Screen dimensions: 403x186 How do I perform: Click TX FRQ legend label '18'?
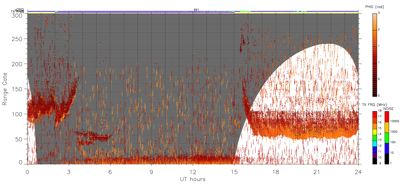(x=380, y=111)
